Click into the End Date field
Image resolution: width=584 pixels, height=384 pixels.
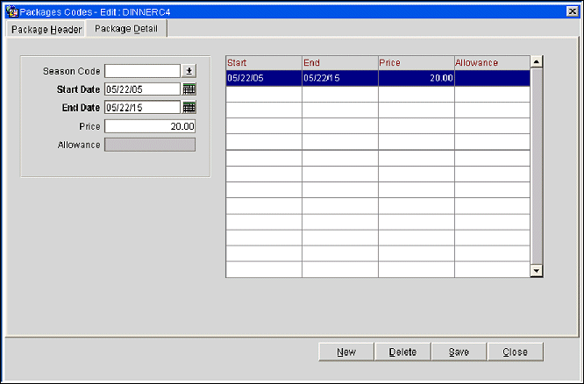click(x=142, y=108)
